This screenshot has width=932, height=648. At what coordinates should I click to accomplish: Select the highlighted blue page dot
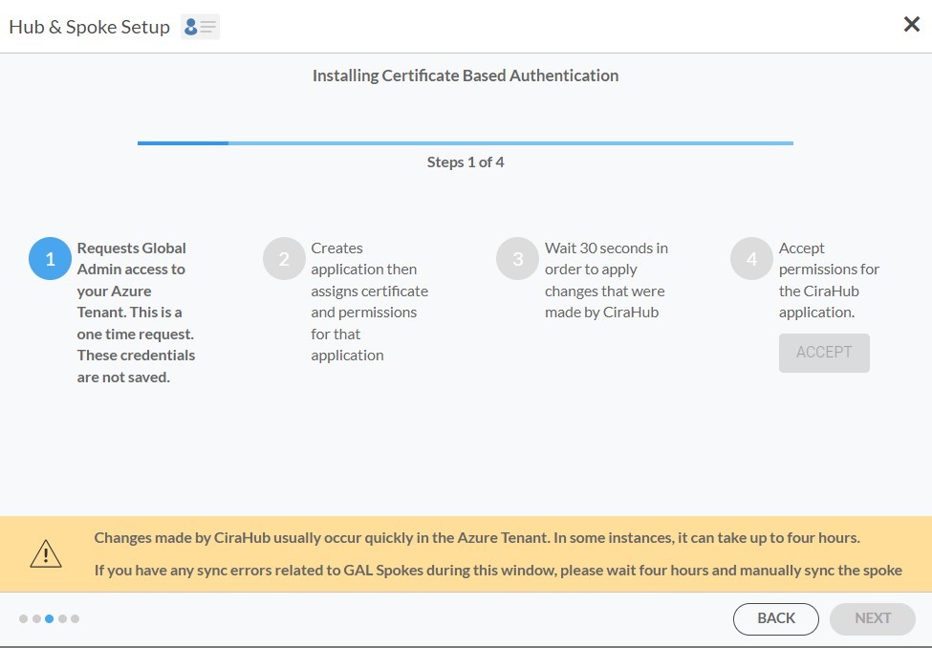tap(50, 619)
